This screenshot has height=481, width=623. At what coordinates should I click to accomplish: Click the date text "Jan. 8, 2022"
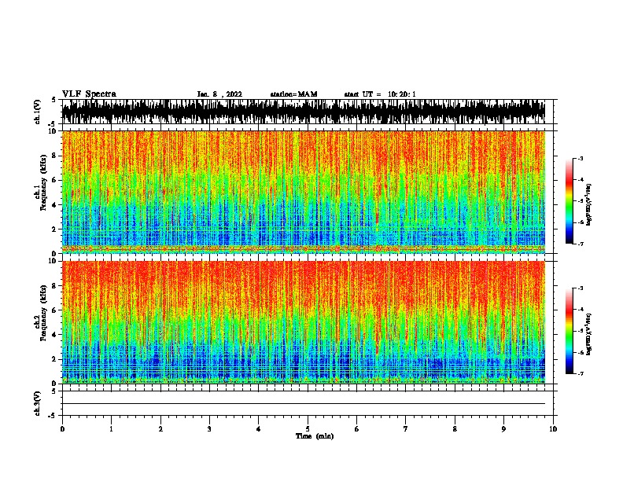(x=219, y=94)
